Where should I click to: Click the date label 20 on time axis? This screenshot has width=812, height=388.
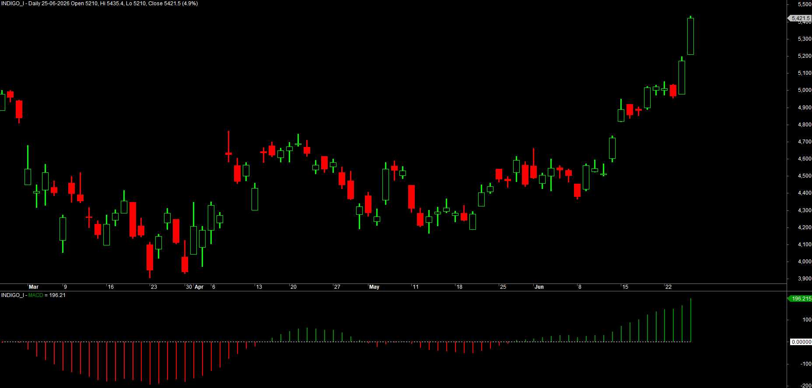pyautogui.click(x=294, y=287)
